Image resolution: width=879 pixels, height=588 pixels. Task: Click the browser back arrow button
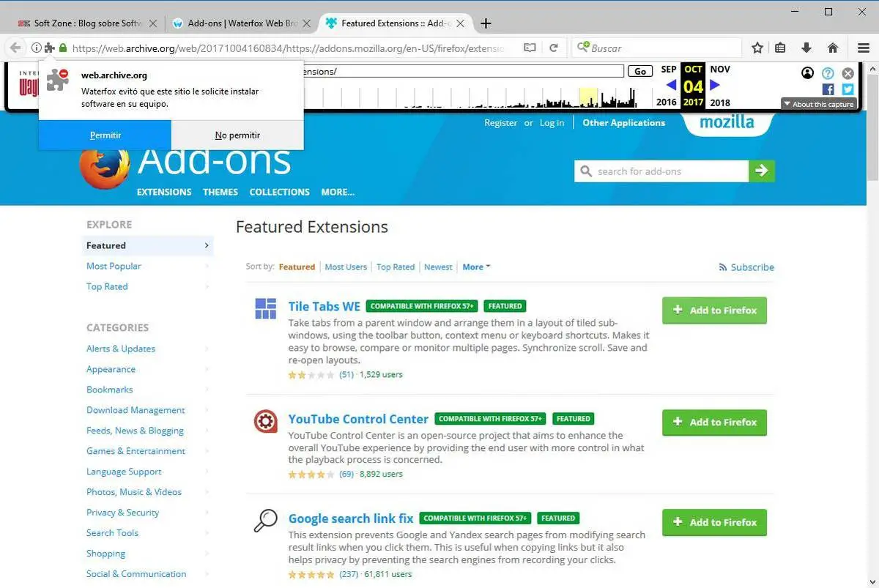[x=15, y=48]
